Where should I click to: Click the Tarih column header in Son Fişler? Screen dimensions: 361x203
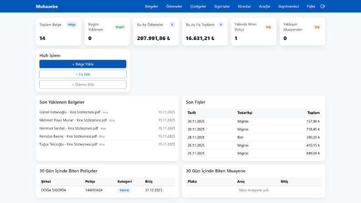pos(192,112)
